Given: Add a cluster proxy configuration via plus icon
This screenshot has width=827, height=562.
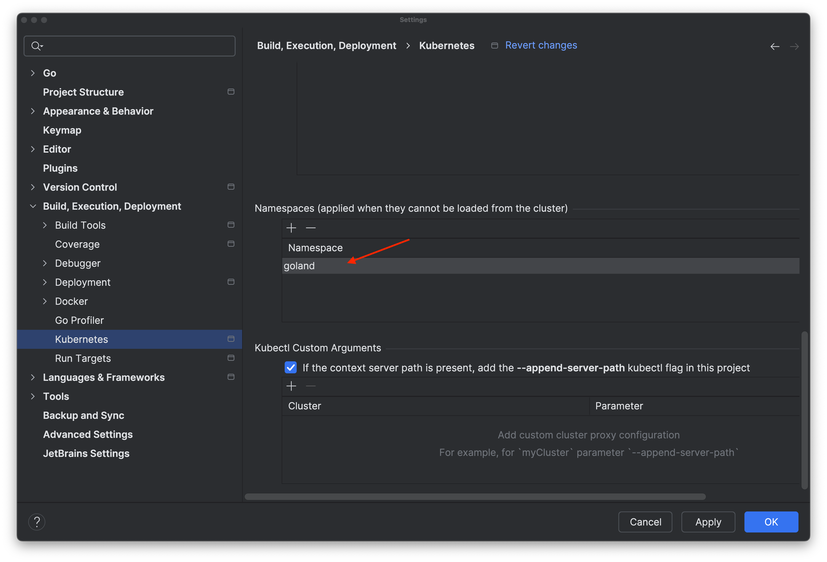Looking at the screenshot, I should point(291,386).
